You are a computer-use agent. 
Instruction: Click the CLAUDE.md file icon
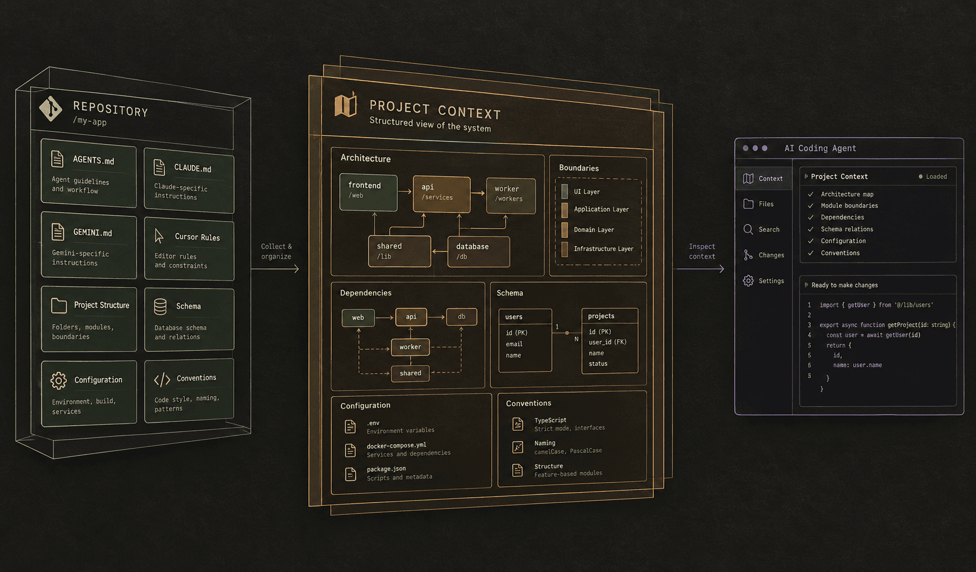[x=159, y=167]
